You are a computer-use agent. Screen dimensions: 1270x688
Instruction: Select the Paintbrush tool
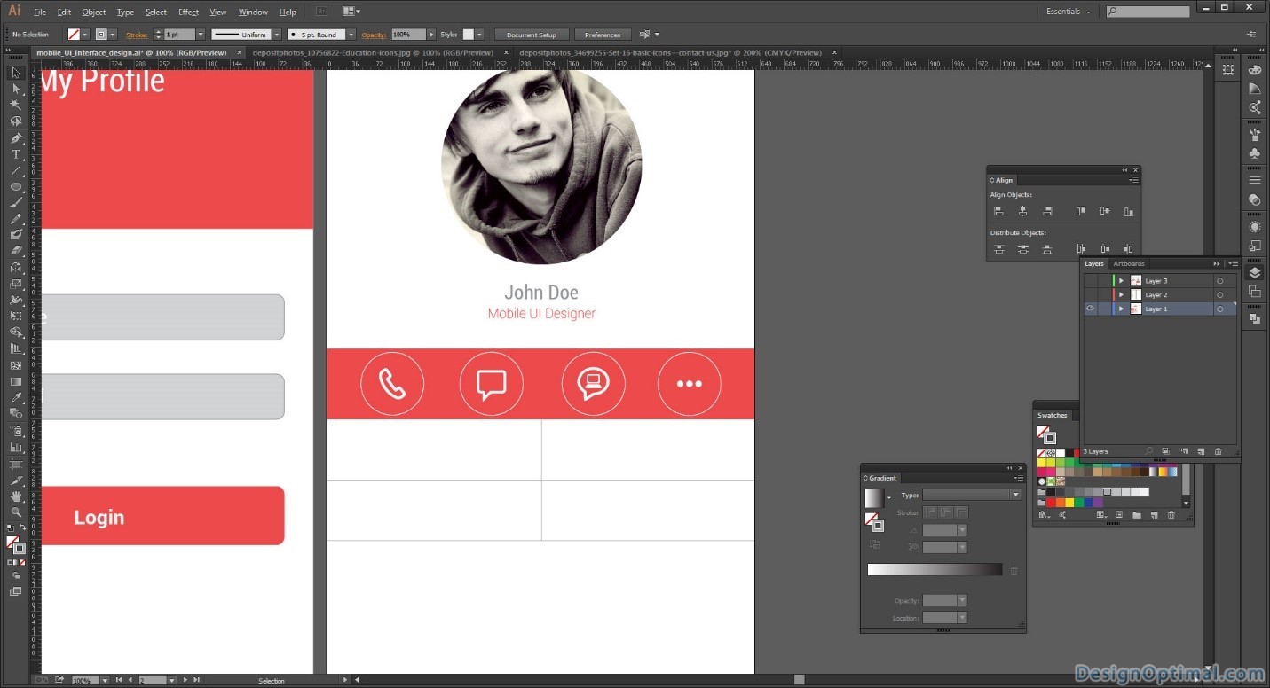[15, 202]
